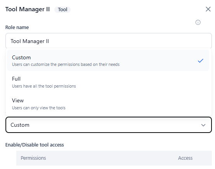Click the Access column header
This screenshot has height=169, width=215.
click(185, 158)
